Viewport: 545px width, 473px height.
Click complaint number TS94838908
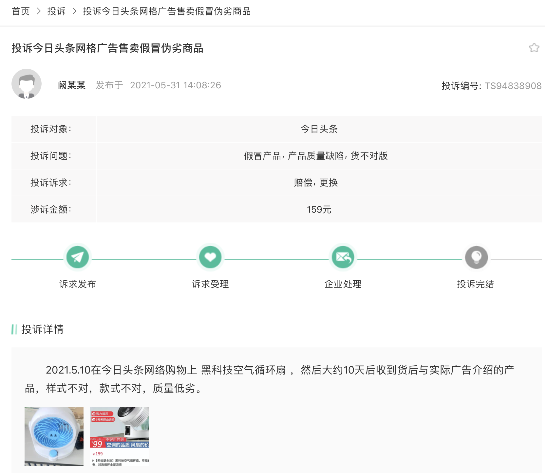pos(513,86)
